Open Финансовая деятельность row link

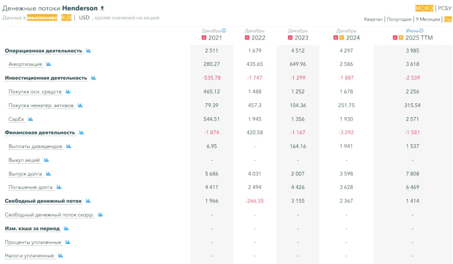(x=40, y=133)
